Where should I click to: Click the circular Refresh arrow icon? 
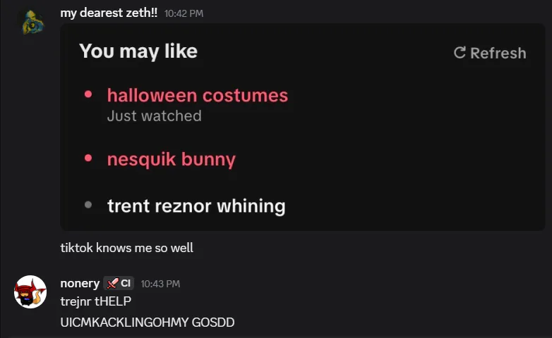(460, 53)
